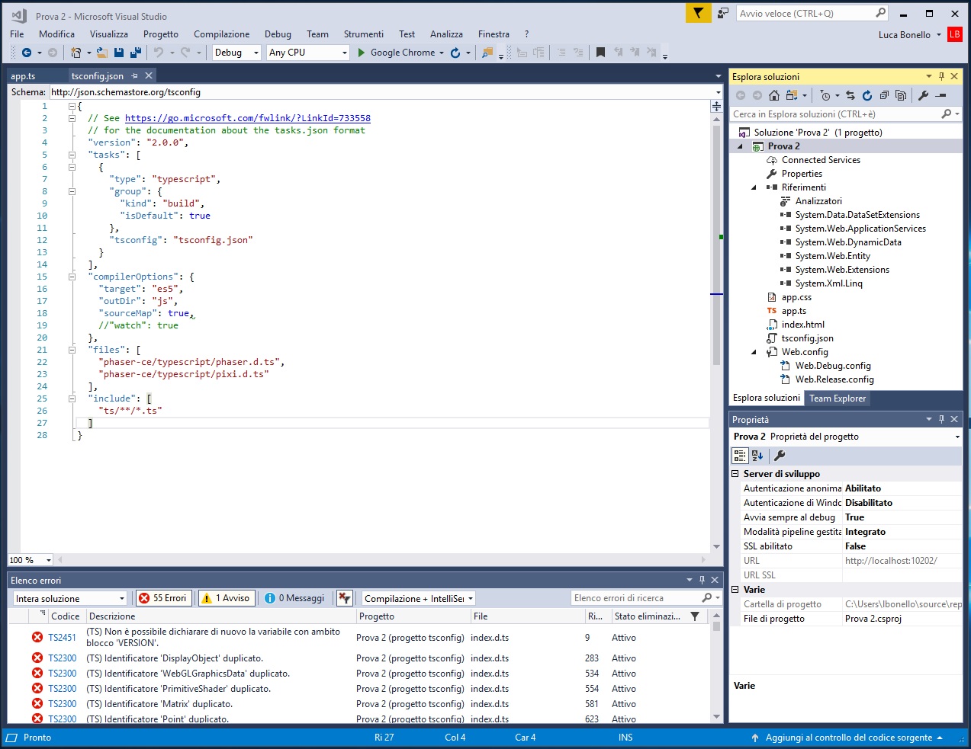Switch to the Team Explorer tab
The height and width of the screenshot is (749, 971).
click(838, 399)
